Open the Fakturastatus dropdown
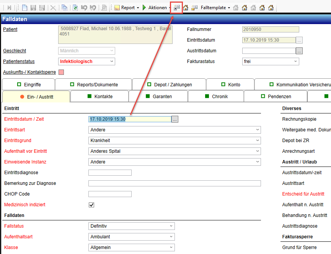Screen dimensions: 331x254 click(x=296, y=61)
